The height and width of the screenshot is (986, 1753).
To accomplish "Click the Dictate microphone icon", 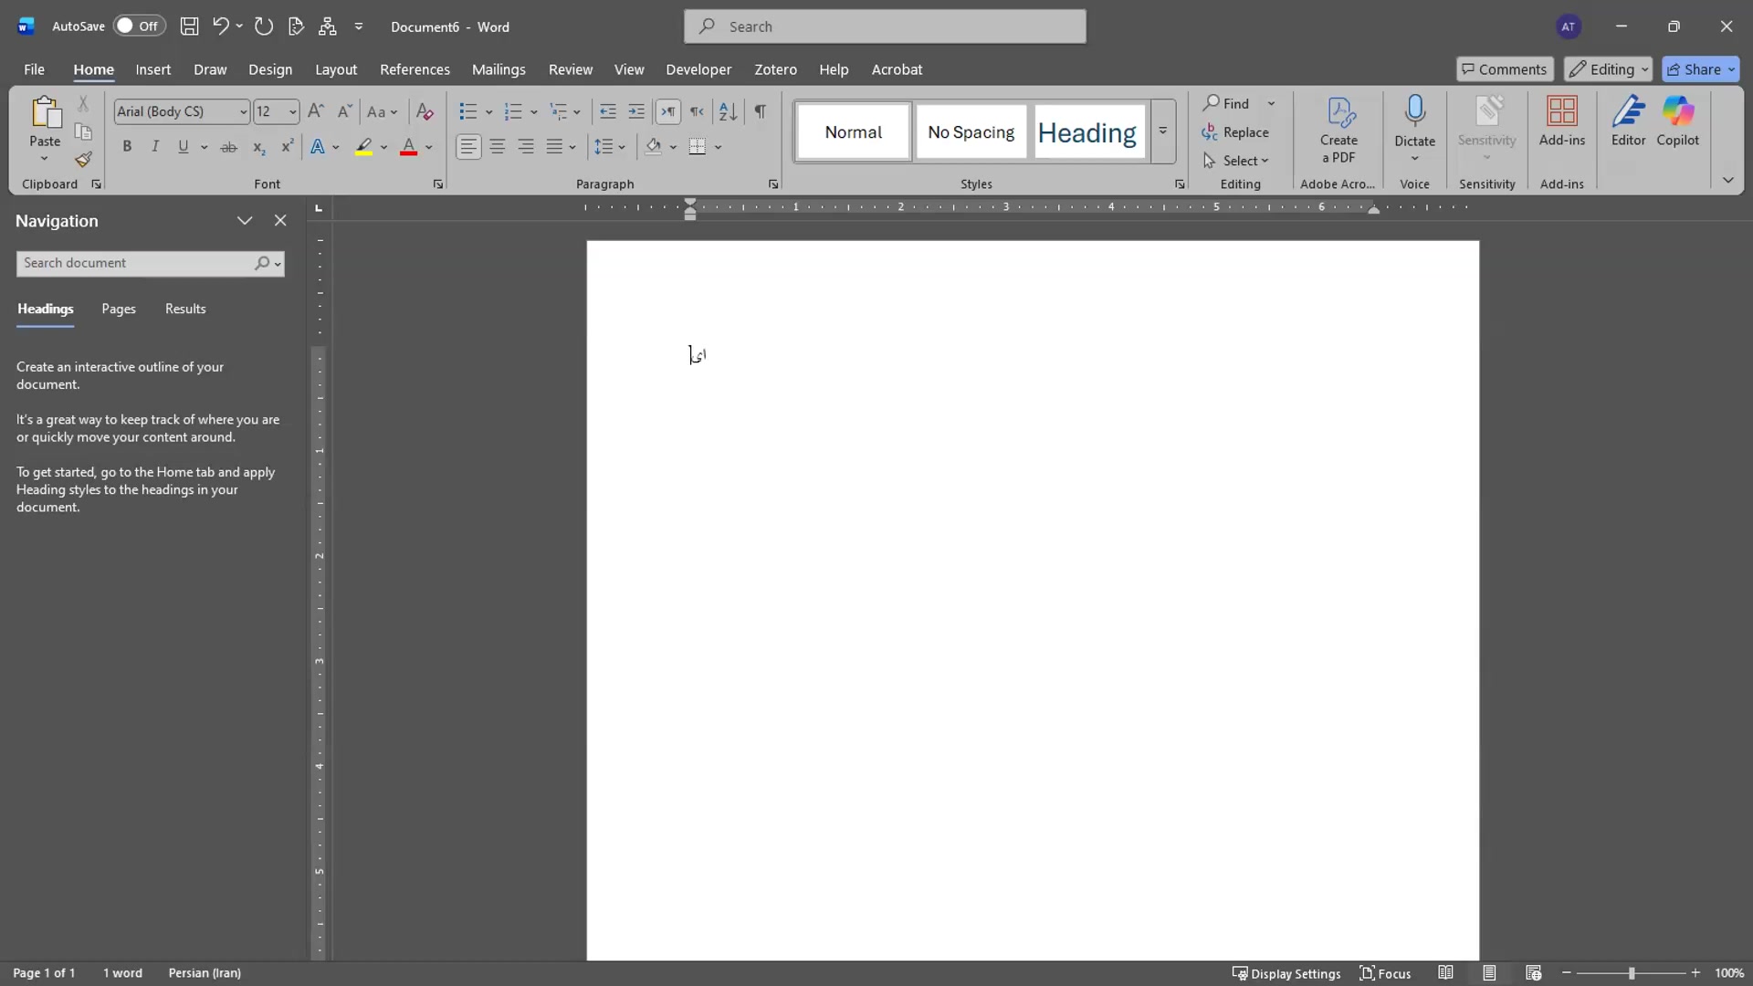I will pos(1414,111).
